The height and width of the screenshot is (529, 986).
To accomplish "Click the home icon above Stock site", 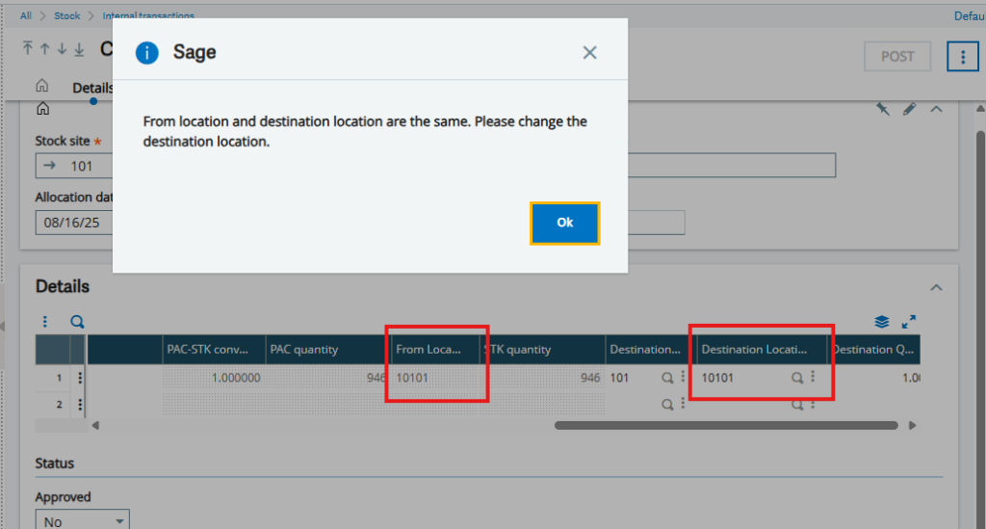I will [42, 109].
